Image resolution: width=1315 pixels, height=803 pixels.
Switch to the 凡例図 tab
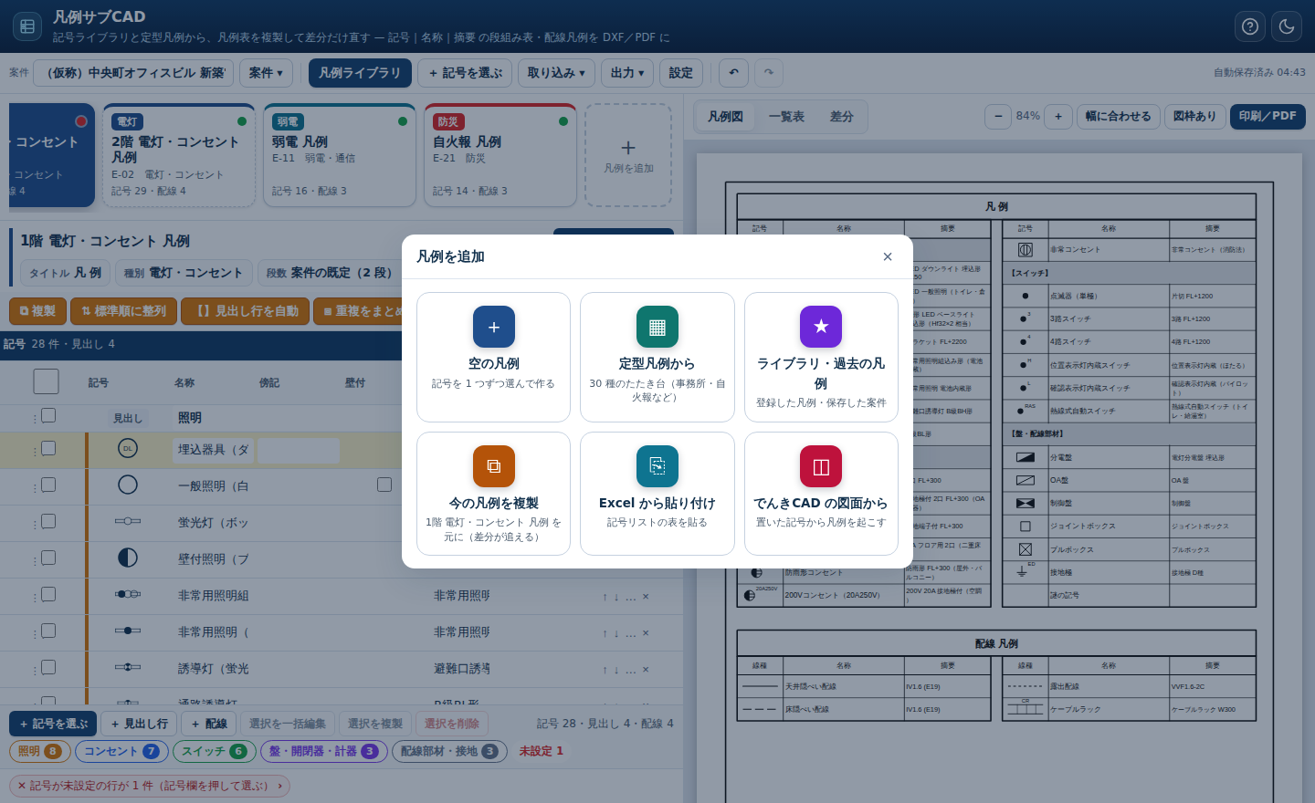click(x=725, y=117)
